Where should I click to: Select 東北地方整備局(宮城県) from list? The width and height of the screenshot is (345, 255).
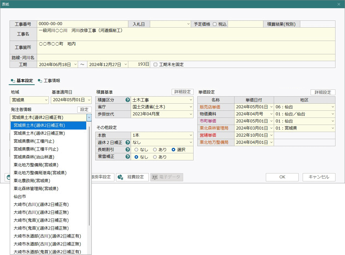tap(48, 165)
